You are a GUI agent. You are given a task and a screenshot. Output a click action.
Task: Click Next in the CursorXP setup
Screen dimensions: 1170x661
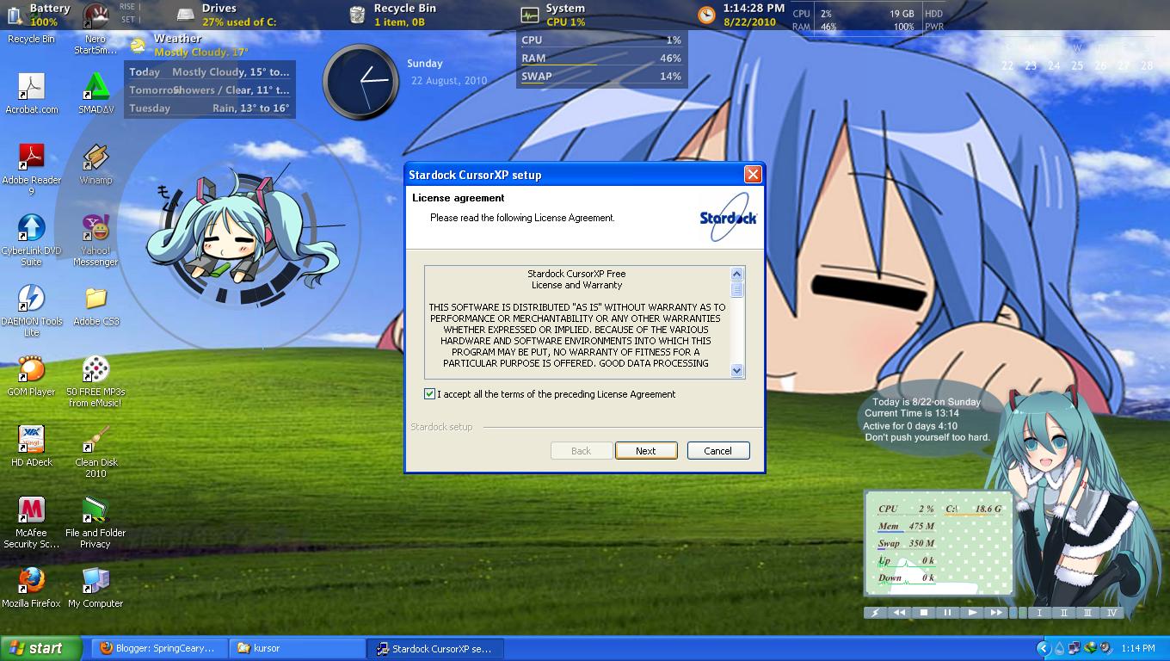tap(646, 450)
